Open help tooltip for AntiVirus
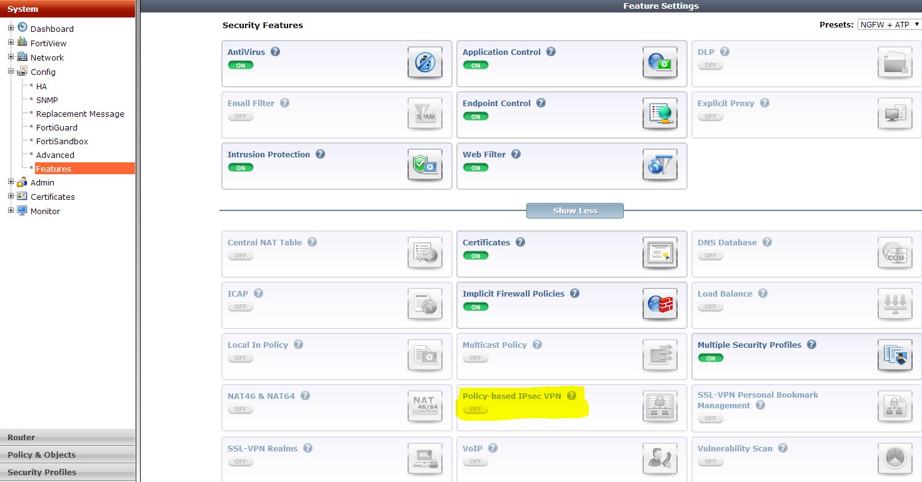This screenshot has width=922, height=482. (275, 52)
